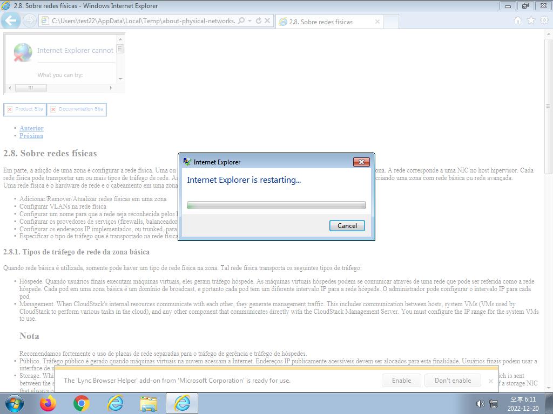Go back with the browser Back arrow
The image size is (553, 414).
[11, 20]
